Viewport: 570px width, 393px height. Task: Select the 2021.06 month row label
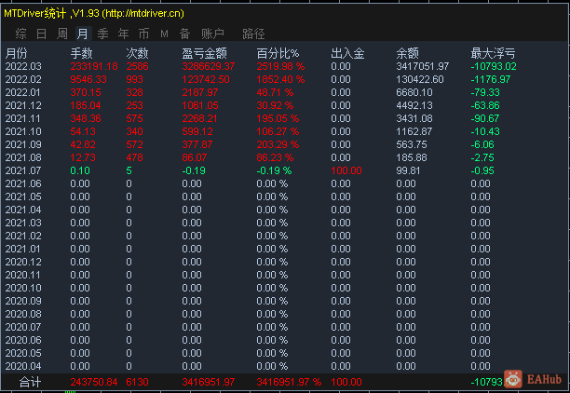click(23, 184)
